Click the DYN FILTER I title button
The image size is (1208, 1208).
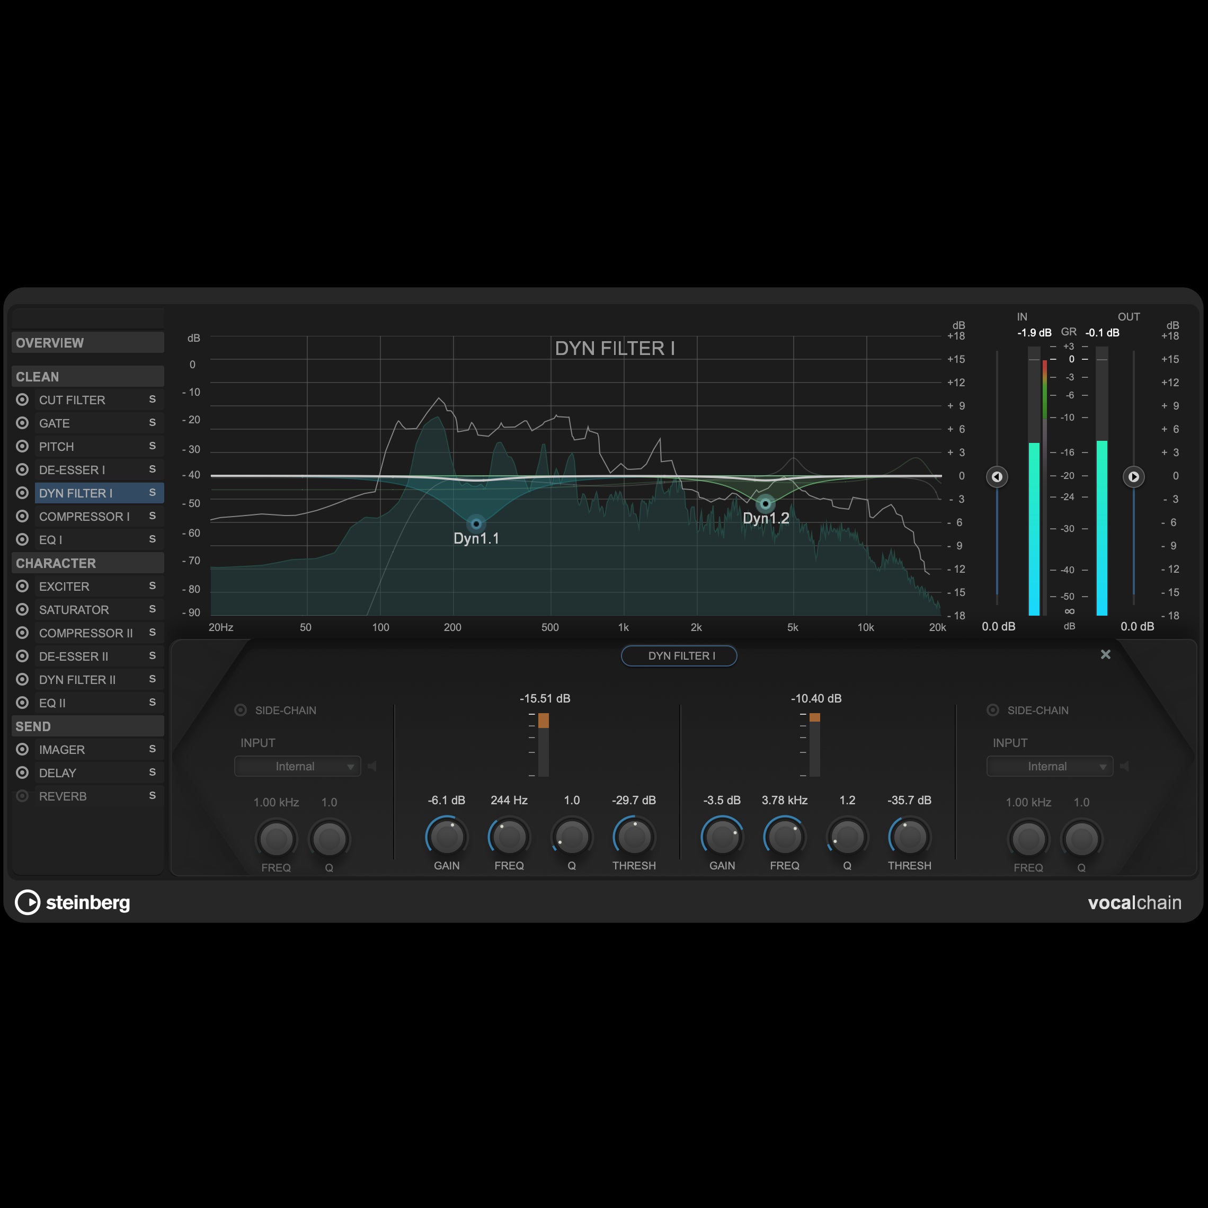pos(679,656)
